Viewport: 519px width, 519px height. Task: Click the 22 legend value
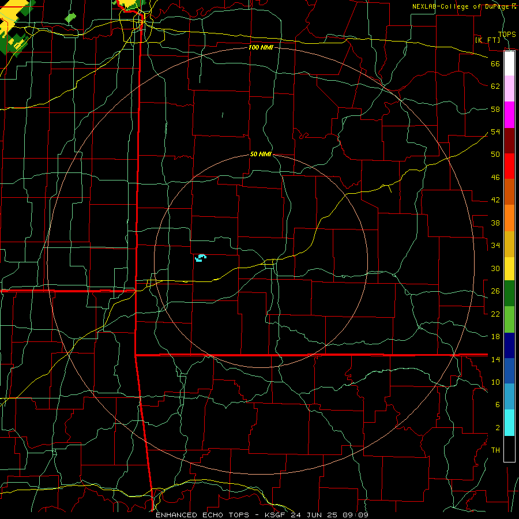tap(495, 314)
